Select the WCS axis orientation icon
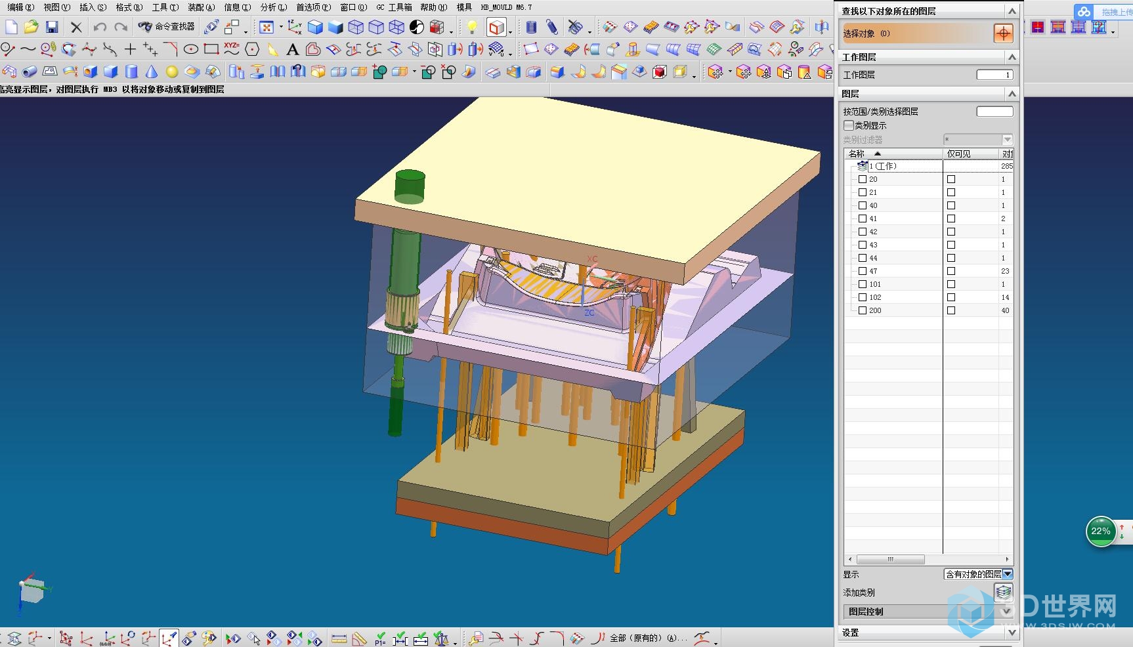 pos(295,27)
